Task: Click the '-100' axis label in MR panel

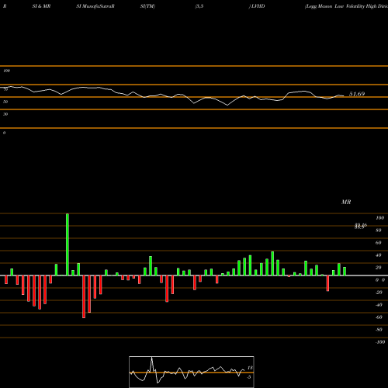Action: pos(379,342)
